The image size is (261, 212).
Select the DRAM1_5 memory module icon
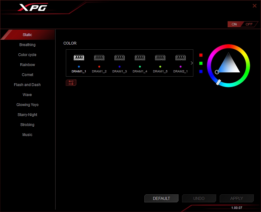(x=160, y=58)
